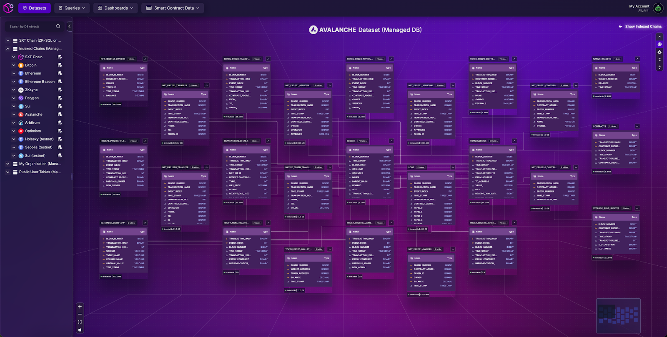Collapse the CONTRACTS table card
The image size is (667, 337).
tap(637, 126)
